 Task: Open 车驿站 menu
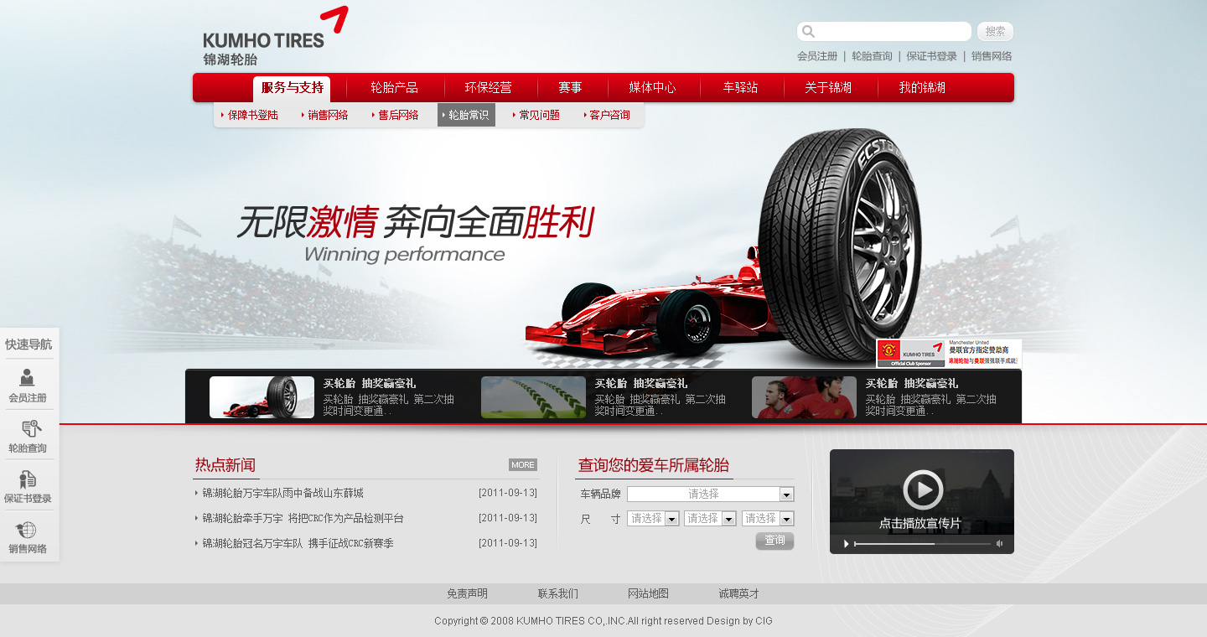point(741,88)
